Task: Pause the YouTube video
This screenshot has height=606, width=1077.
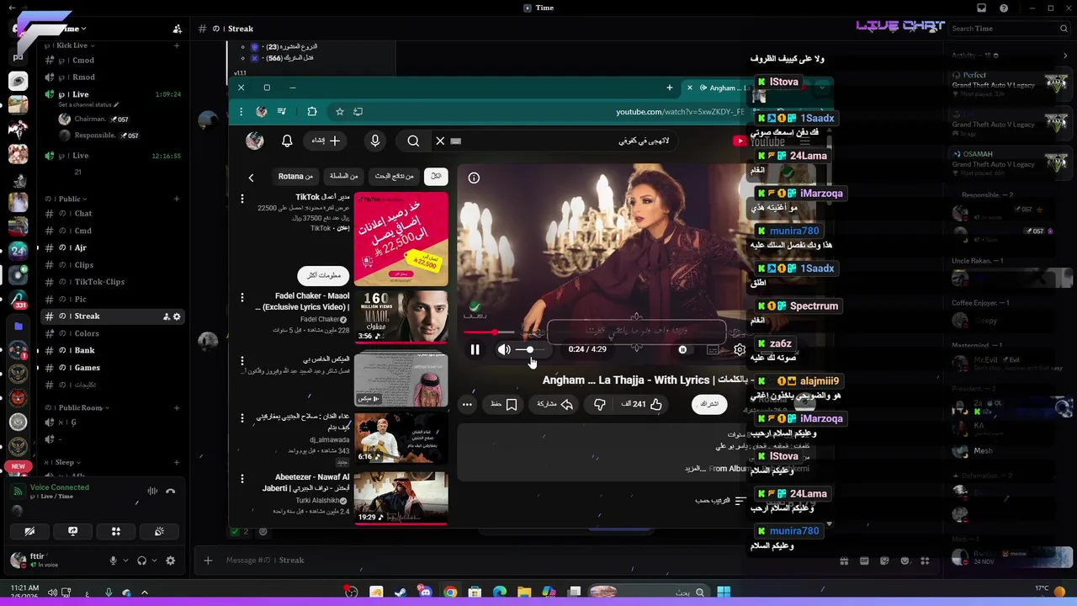Action: pyautogui.click(x=475, y=349)
